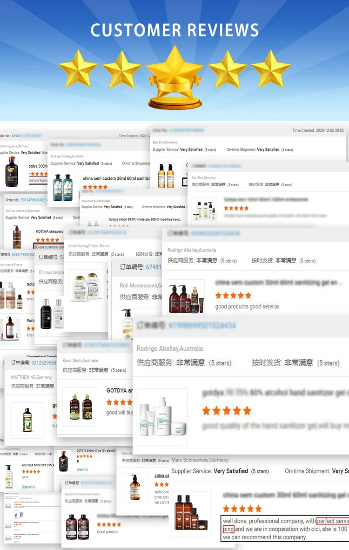Click blue shampoo bottles thumbnail beside 'china oem custom 30ml'
Screen dimensions: 349x550
(62, 188)
